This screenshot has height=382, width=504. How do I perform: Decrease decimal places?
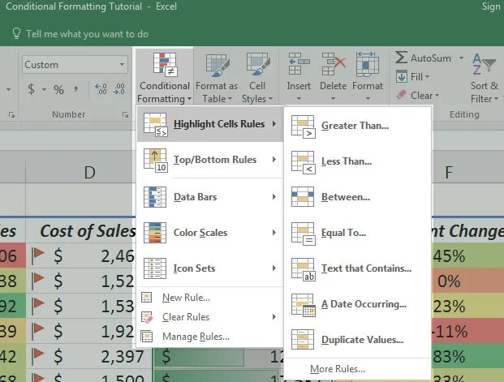click(118, 89)
